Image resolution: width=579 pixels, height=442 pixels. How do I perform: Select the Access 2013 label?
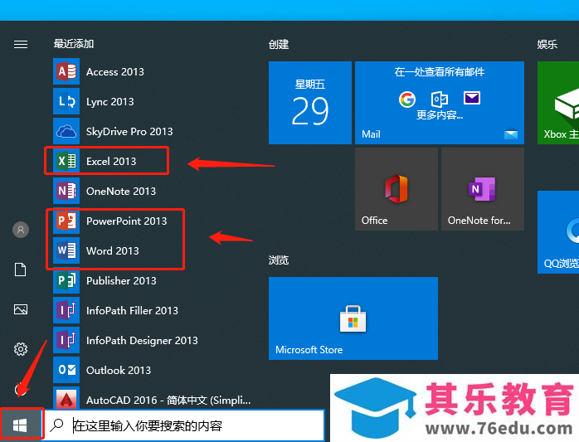coord(114,71)
